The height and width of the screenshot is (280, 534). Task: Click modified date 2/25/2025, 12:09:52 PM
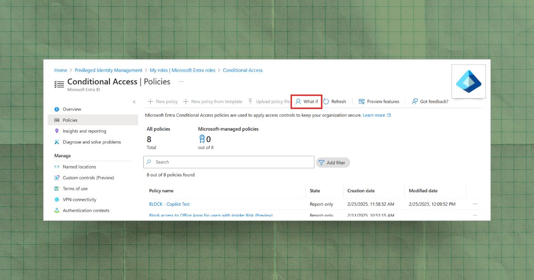pyautogui.click(x=432, y=204)
